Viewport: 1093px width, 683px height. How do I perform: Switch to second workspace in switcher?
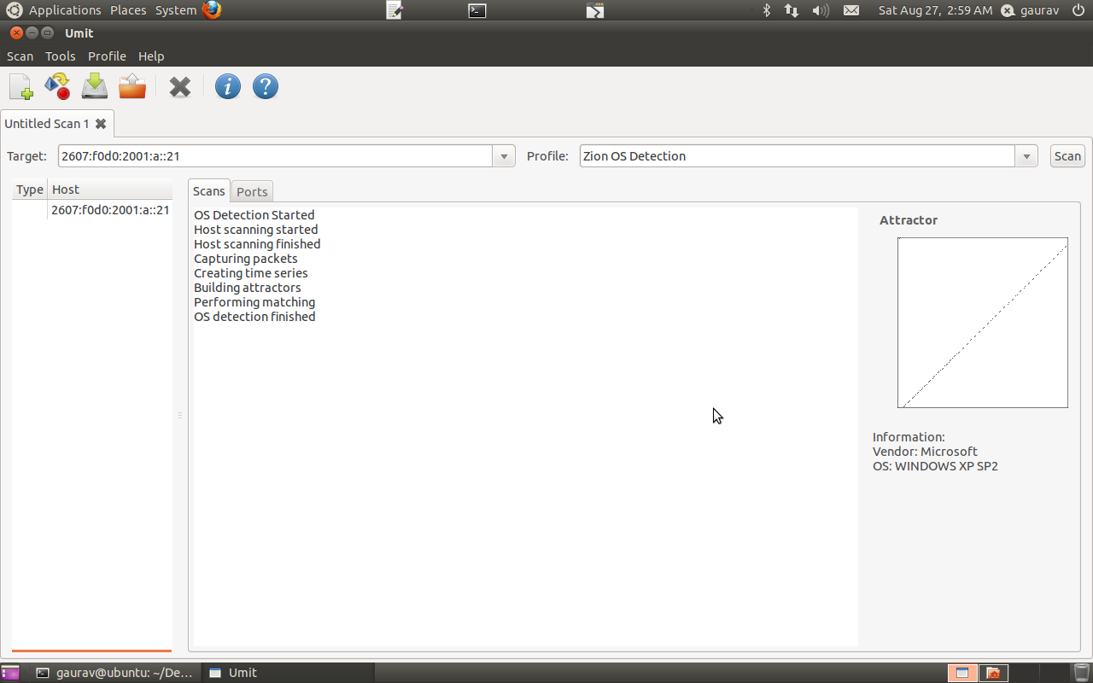pyautogui.click(x=993, y=673)
